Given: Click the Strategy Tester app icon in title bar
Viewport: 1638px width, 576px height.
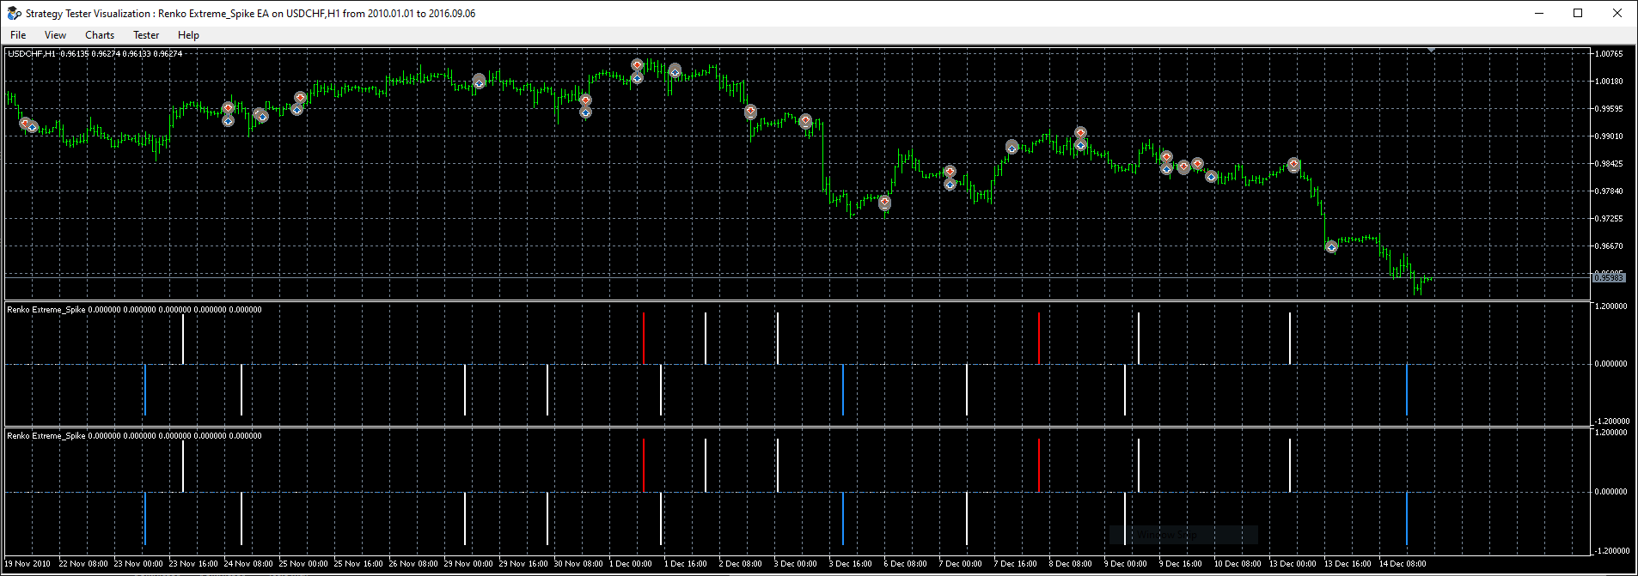Looking at the screenshot, I should tap(14, 13).
